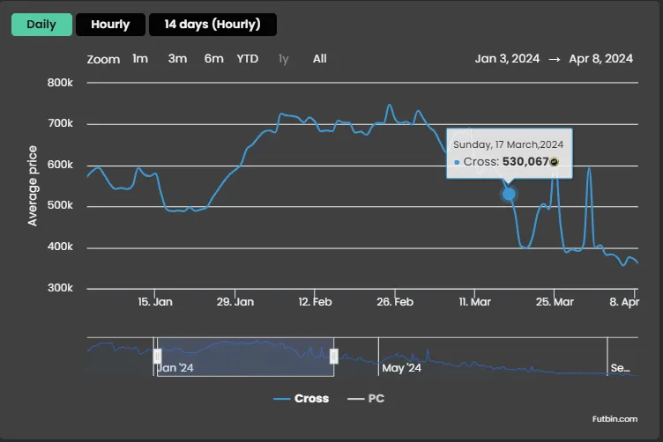Set zoom range to 3m

coord(177,59)
